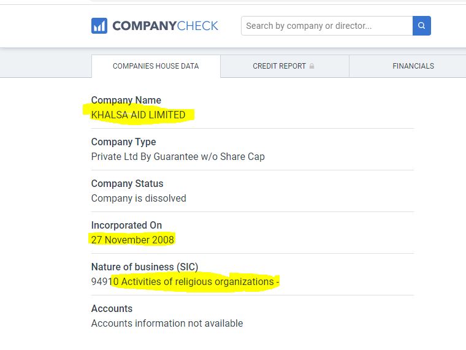Image resolution: width=466 pixels, height=350 pixels.
Task: Focus the company or director search field
Action: coord(327,26)
